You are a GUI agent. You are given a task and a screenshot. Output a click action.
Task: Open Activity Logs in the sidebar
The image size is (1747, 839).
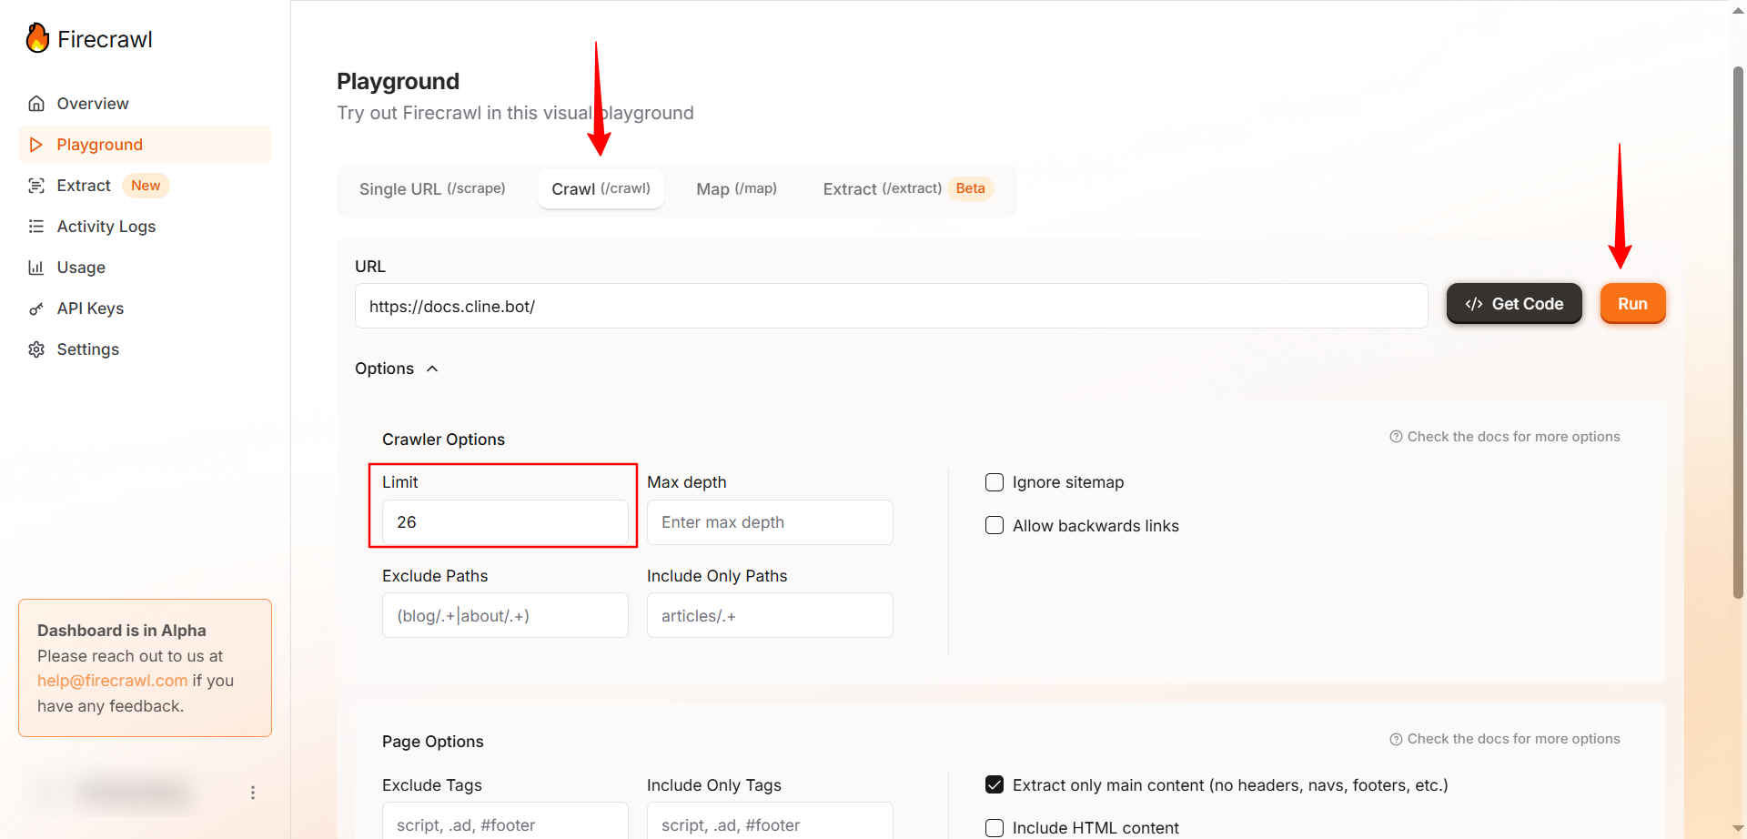coord(145,227)
